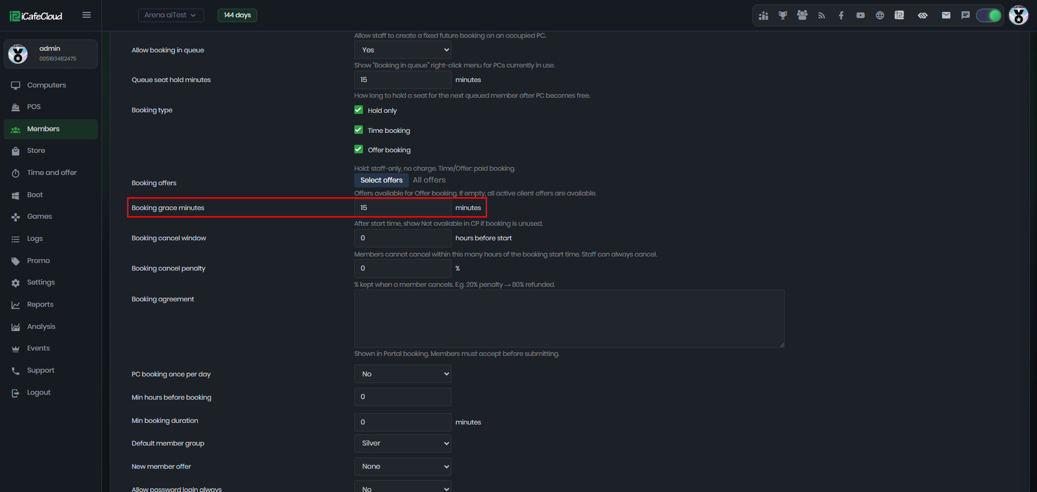This screenshot has height=492, width=1037.
Task: Open the Boot sidebar section
Action: tap(51, 195)
